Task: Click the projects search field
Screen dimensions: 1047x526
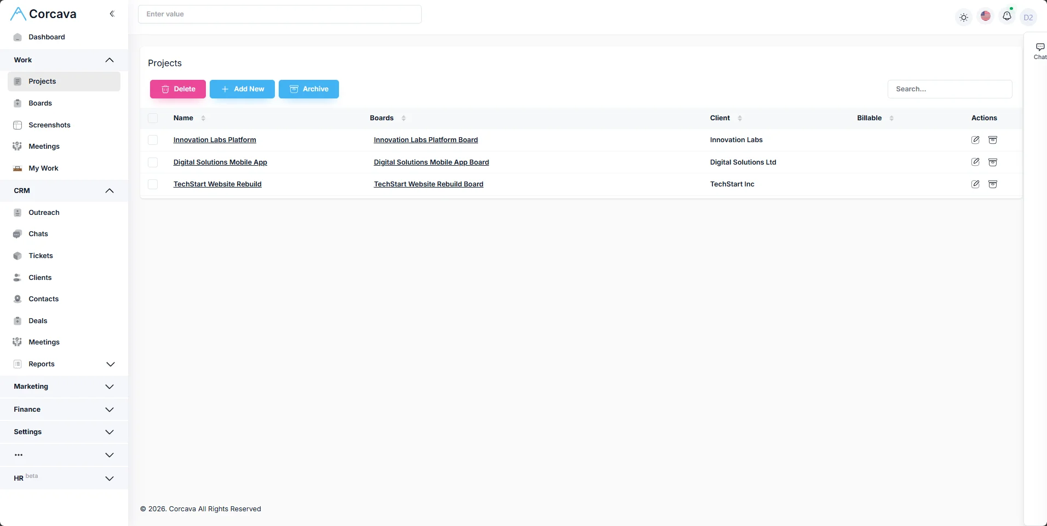Action: pyautogui.click(x=951, y=89)
